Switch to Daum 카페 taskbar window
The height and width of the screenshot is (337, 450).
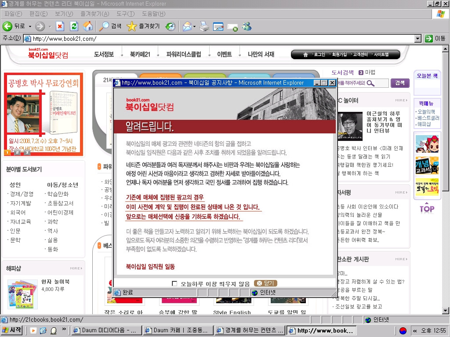[178, 330]
